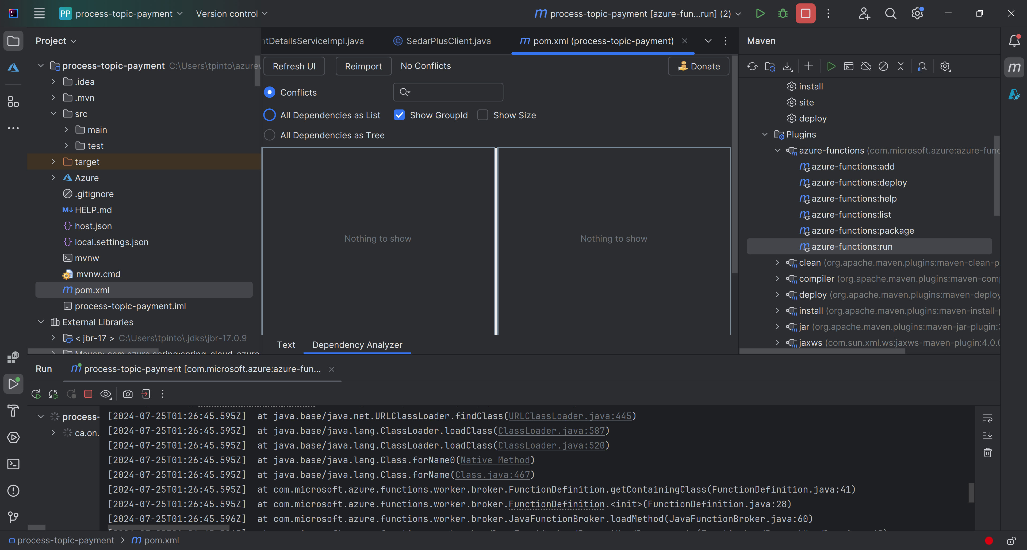Open the Build hammer tool window
The width and height of the screenshot is (1027, 550).
13,411
